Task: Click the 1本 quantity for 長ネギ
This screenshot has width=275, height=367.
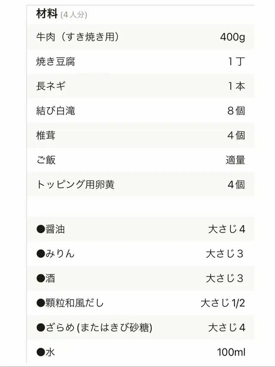Action: [x=236, y=86]
